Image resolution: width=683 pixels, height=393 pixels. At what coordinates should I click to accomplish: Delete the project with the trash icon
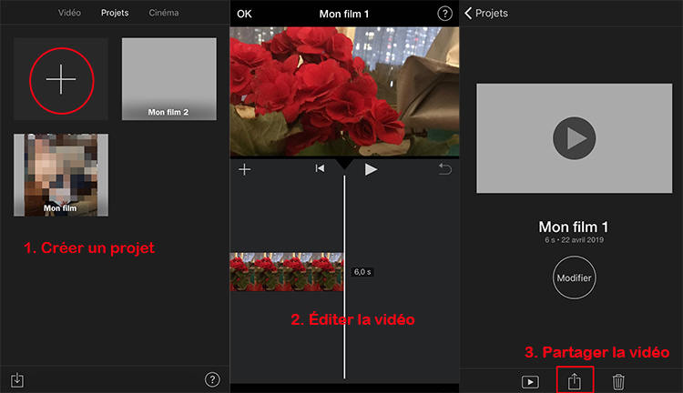pos(618,382)
